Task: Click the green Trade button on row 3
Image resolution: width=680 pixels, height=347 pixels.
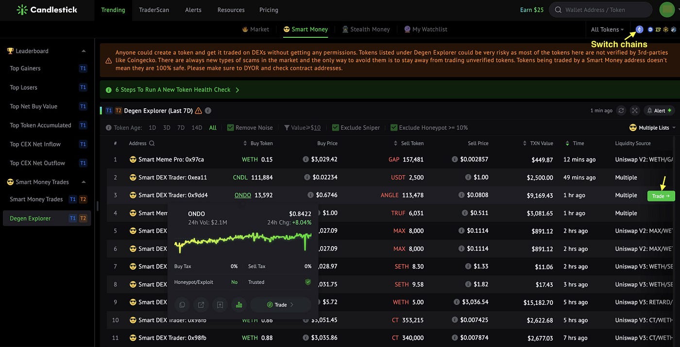Action: coord(661,196)
